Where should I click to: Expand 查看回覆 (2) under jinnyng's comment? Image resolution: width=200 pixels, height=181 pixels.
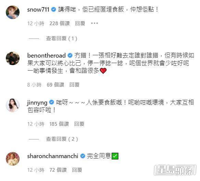(x=62, y=139)
